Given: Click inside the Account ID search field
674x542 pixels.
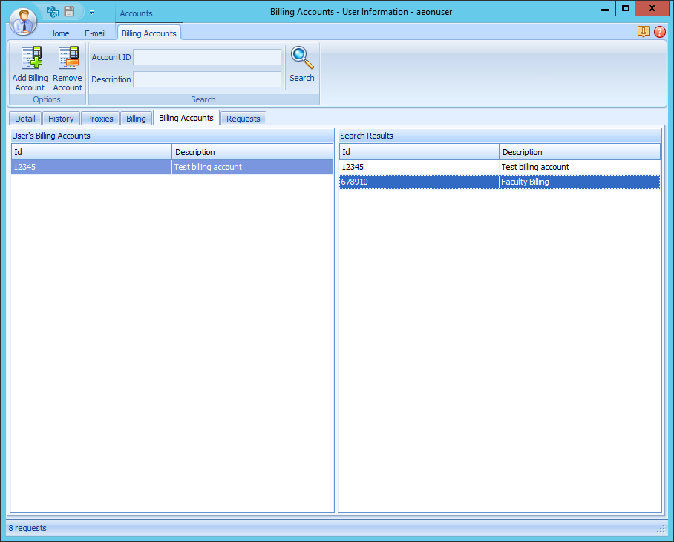Looking at the screenshot, I should pos(206,57).
